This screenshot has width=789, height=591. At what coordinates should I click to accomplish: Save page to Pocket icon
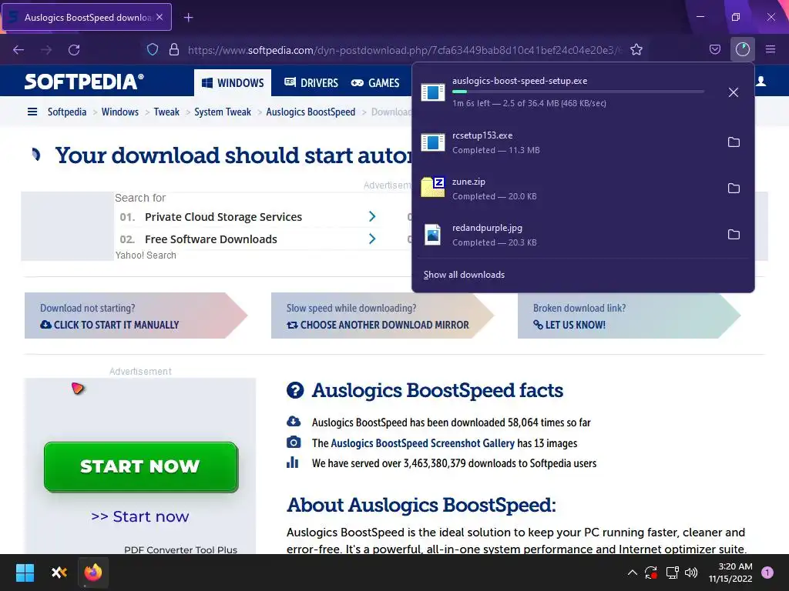(x=714, y=49)
